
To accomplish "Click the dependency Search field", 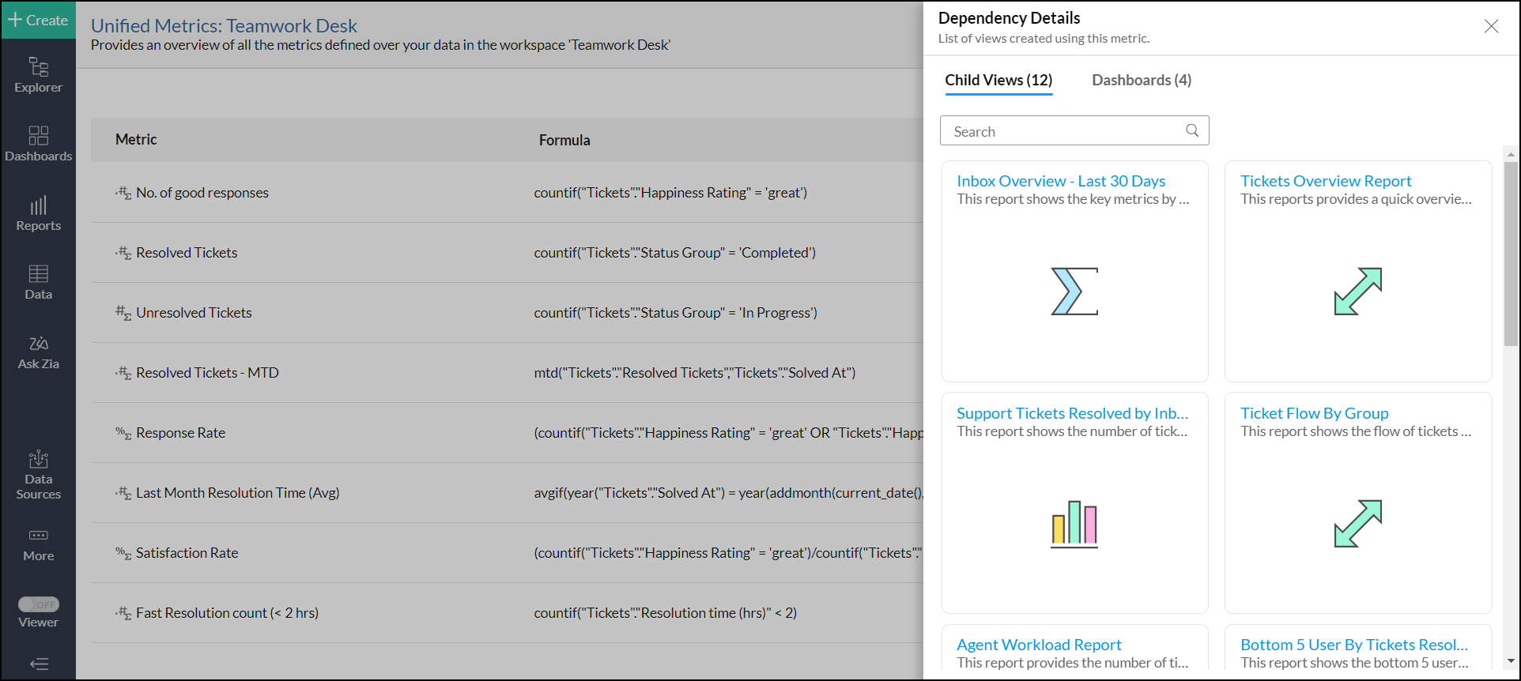I will (1063, 131).
